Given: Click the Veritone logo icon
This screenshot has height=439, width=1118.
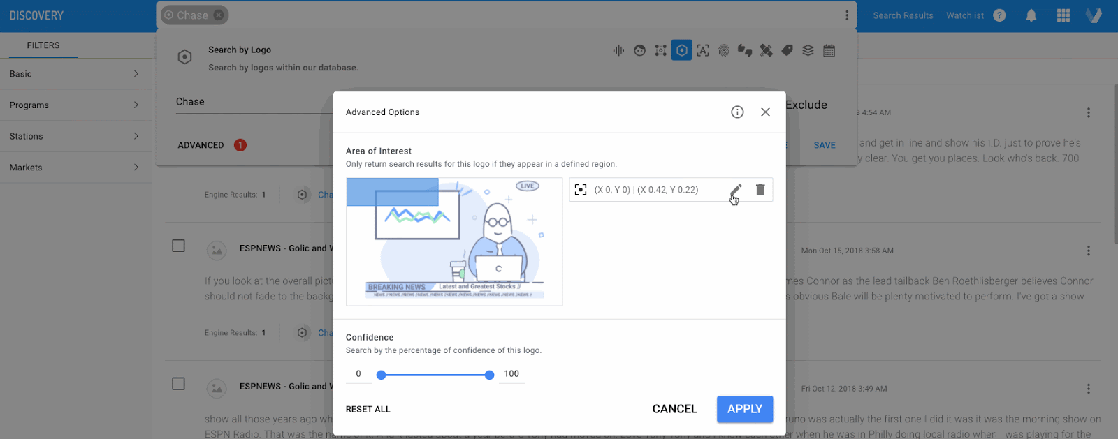Looking at the screenshot, I should point(1094,15).
